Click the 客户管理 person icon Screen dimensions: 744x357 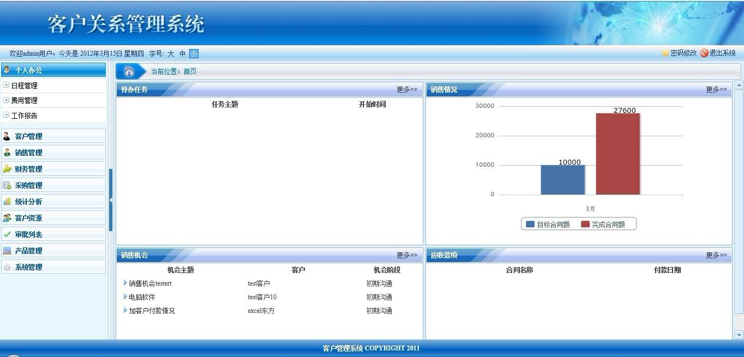point(7,136)
